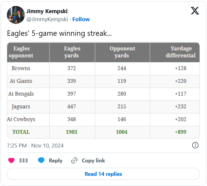This screenshot has width=207, height=186.
Task: Click the copy link chain icon
Action: pos(74,161)
